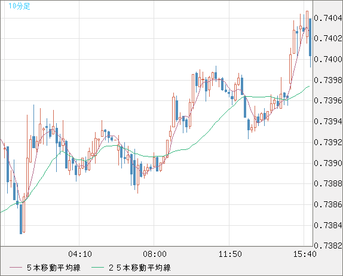Select the 0.7398 price axis label

[x=328, y=80]
